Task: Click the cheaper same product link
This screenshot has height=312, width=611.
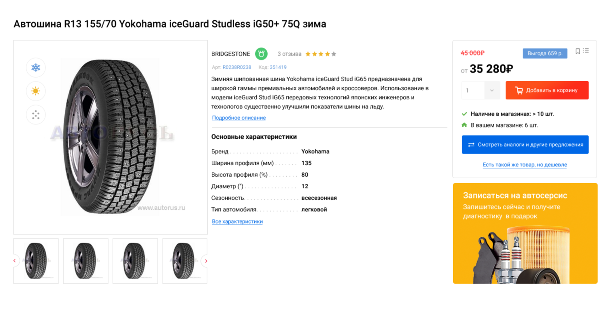Action: (x=524, y=165)
